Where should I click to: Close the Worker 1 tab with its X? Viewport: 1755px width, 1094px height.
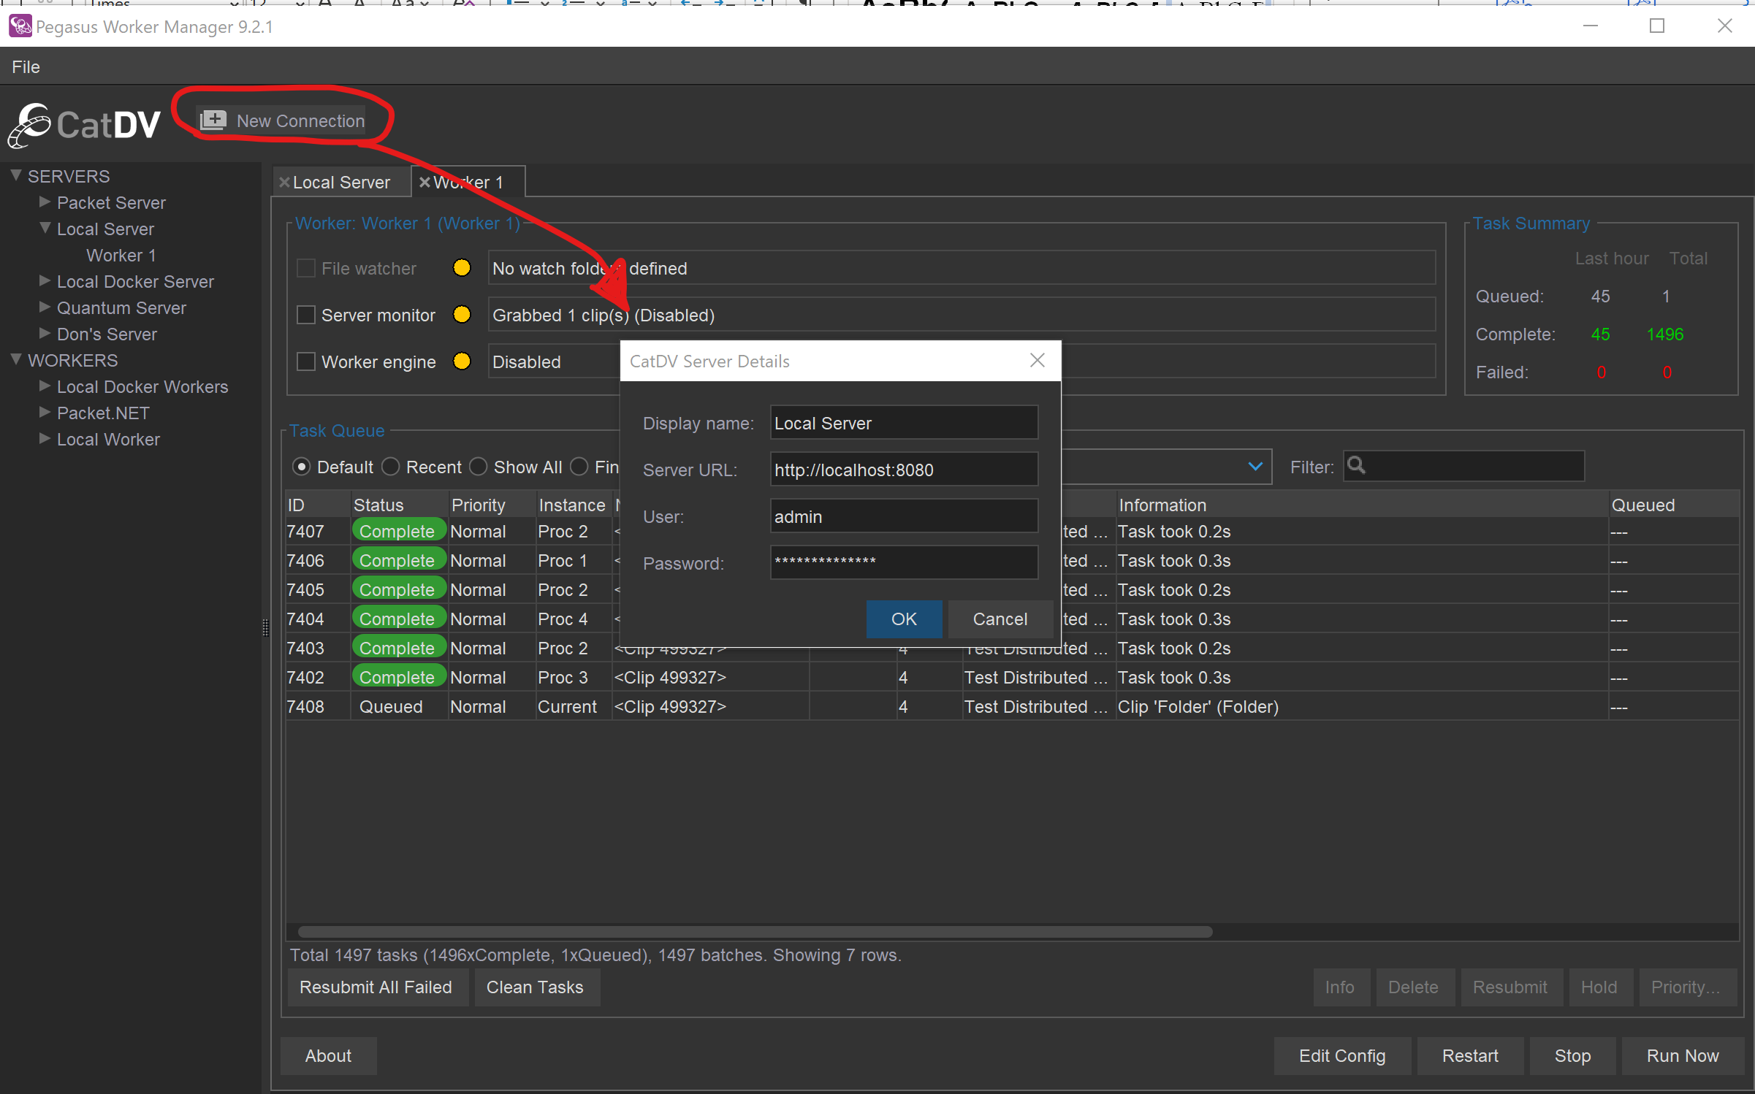coord(425,183)
